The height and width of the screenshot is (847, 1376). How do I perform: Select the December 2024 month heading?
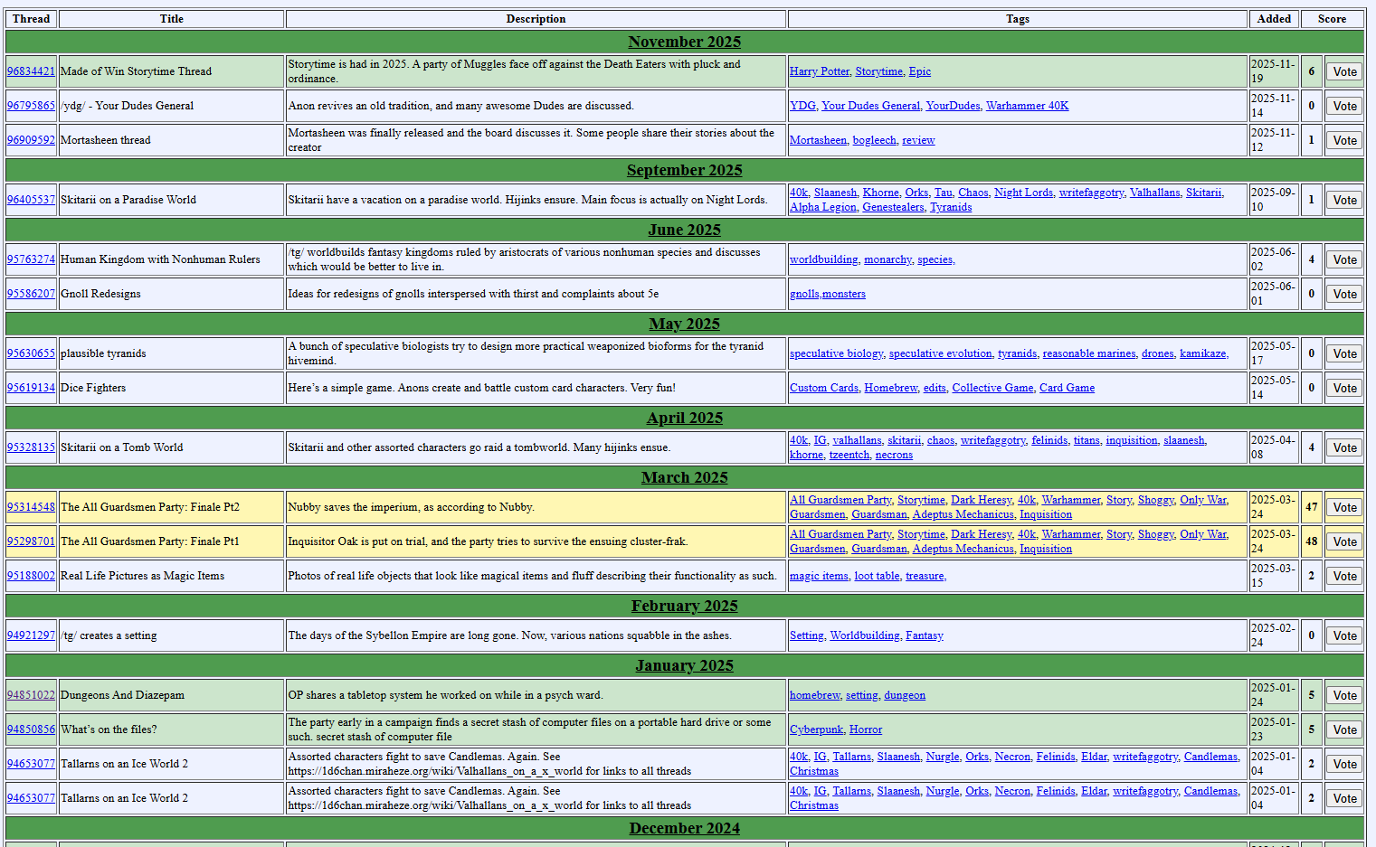(x=685, y=828)
